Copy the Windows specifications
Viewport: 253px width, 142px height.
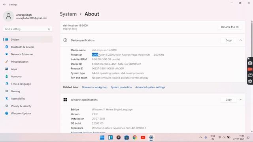[x=228, y=100]
